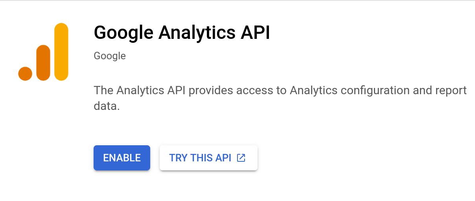The image size is (475, 201).
Task: Click the Google Analytics API heading
Action: coord(182,33)
